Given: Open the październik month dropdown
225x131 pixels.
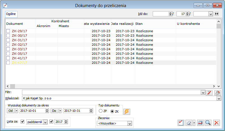Looking at the screenshot, I should tap(45, 122).
